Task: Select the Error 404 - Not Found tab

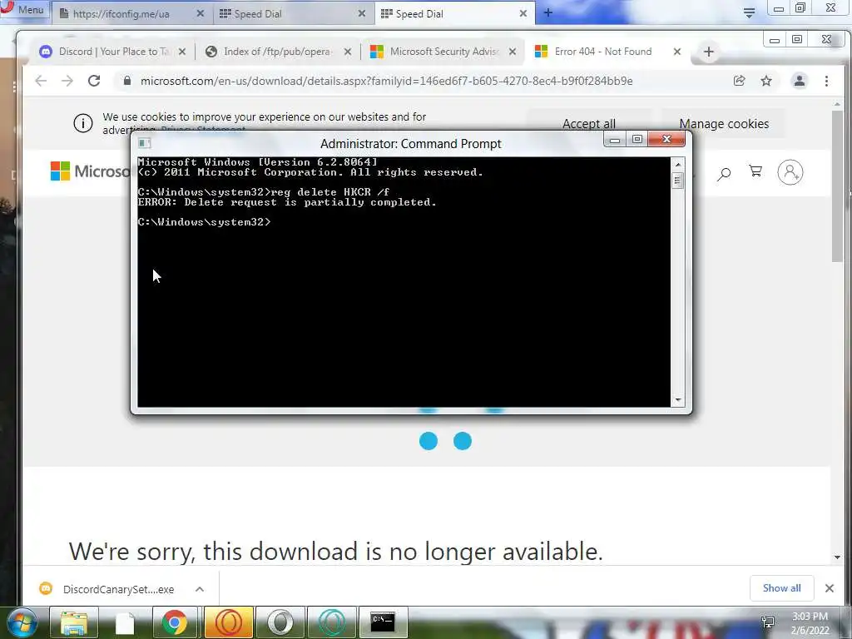Action: point(608,52)
